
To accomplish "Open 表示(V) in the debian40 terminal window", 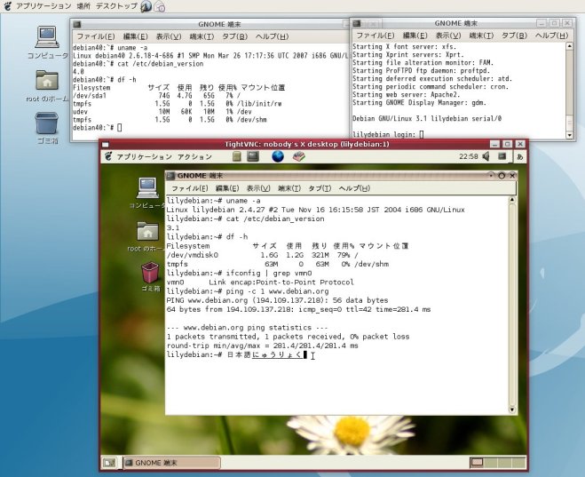I will click(x=169, y=36).
